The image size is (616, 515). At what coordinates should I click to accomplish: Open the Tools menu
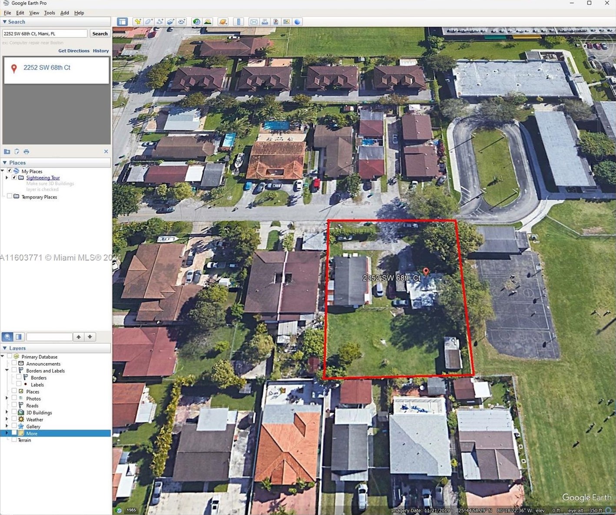(50, 13)
